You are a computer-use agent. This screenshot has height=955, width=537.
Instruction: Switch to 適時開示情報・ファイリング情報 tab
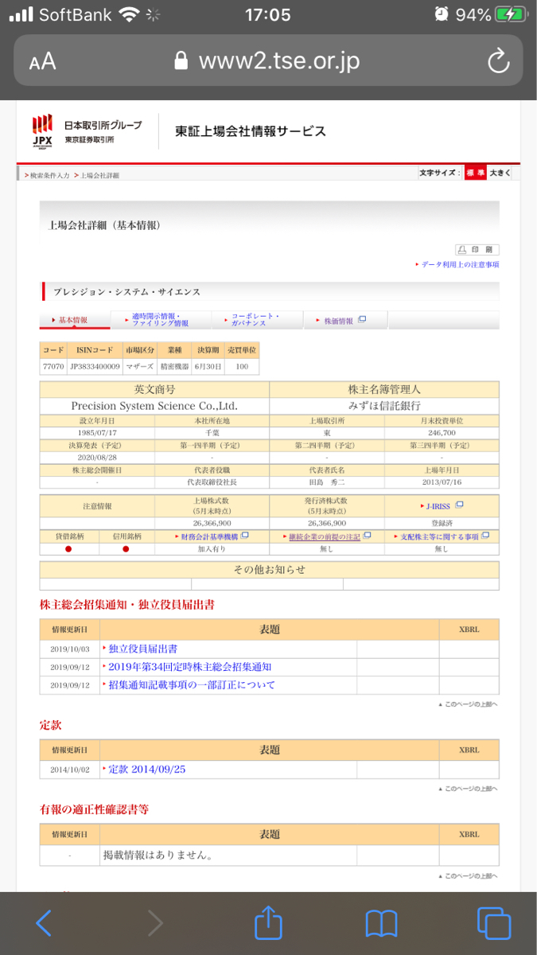(159, 321)
